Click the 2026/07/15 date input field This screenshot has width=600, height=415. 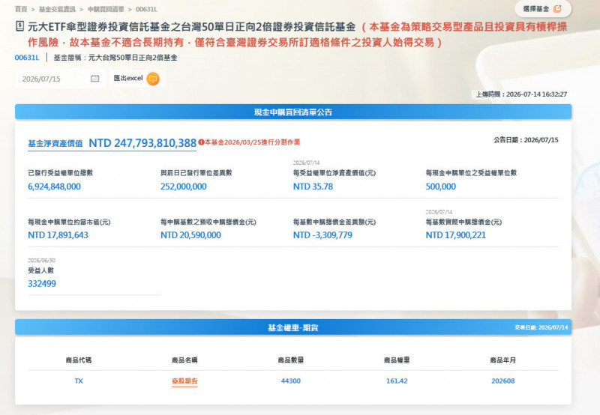pos(59,79)
